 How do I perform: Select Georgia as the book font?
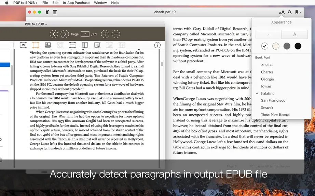pos(268,79)
